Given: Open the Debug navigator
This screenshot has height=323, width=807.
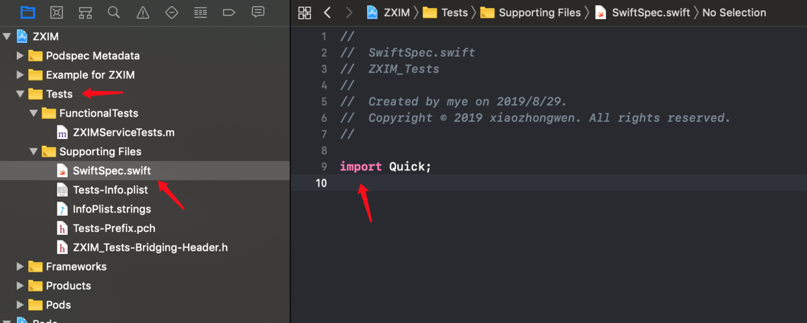Looking at the screenshot, I should [x=200, y=12].
